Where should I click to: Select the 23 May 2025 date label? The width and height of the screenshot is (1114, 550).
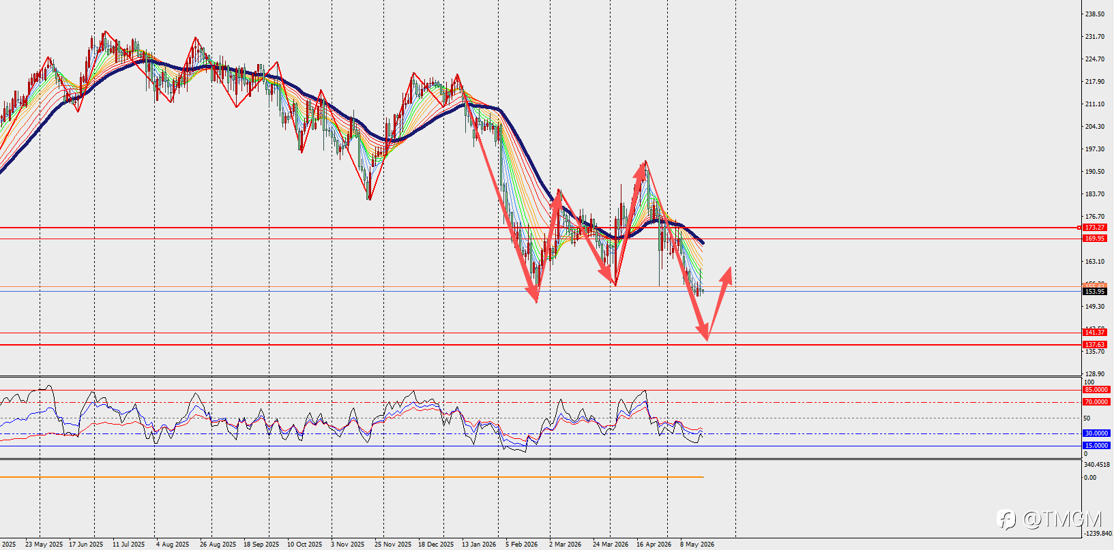44,545
